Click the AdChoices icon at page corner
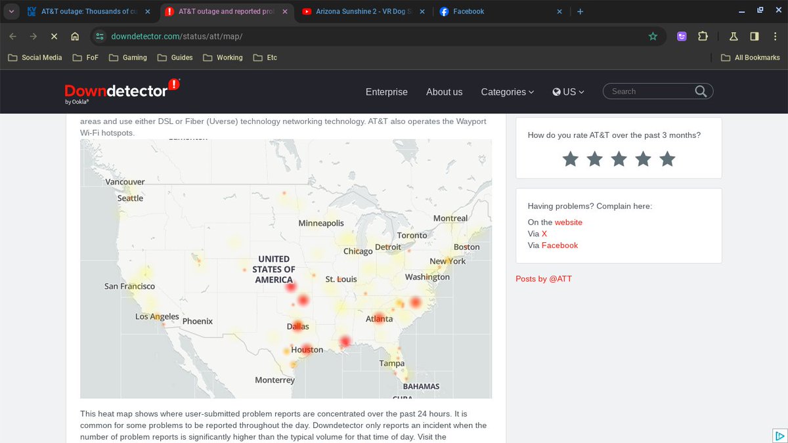Screen dimensions: 788x443 pos(779,435)
